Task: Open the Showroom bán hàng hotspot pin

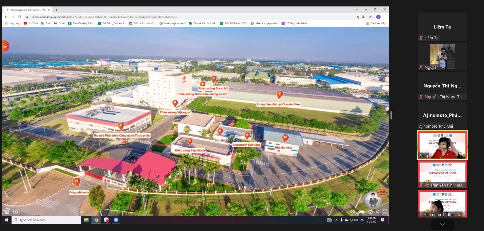Action: click(247, 135)
